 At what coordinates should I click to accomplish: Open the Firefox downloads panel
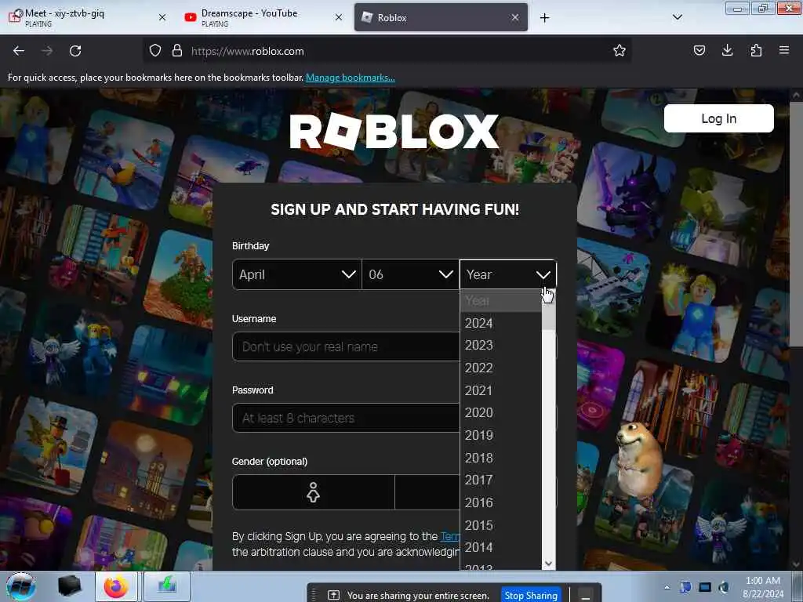coord(727,51)
